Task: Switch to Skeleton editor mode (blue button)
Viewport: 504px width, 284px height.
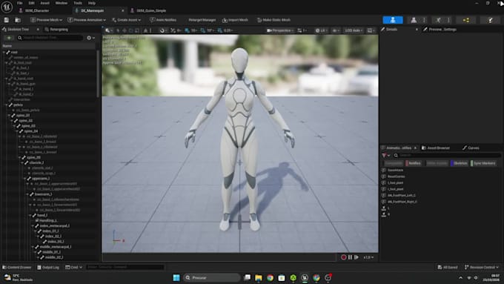Action: click(393, 20)
